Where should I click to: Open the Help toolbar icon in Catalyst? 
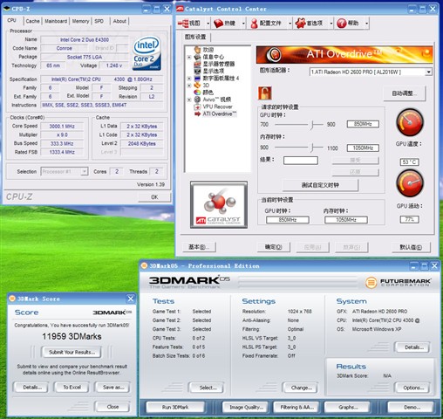click(342, 24)
